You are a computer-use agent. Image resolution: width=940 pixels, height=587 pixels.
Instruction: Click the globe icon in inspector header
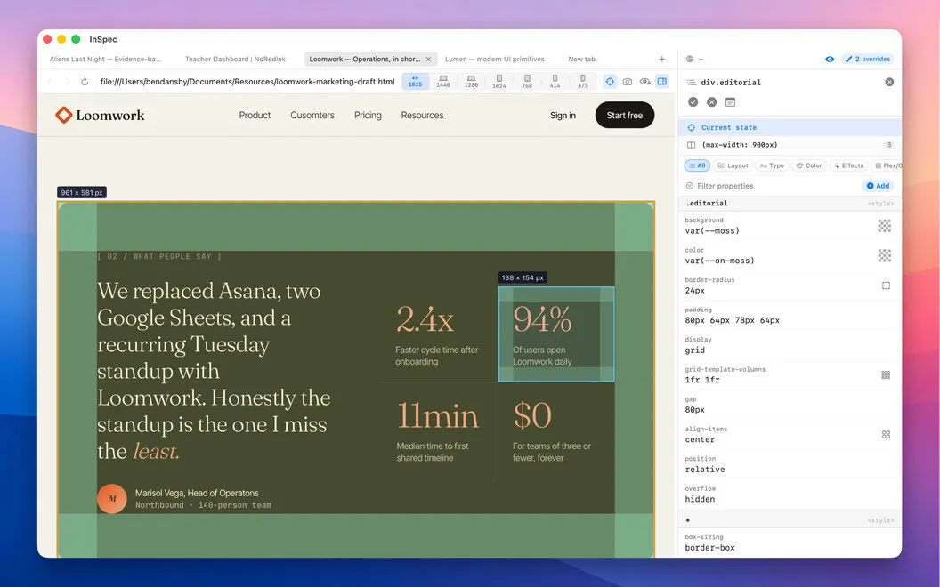pyautogui.click(x=689, y=60)
